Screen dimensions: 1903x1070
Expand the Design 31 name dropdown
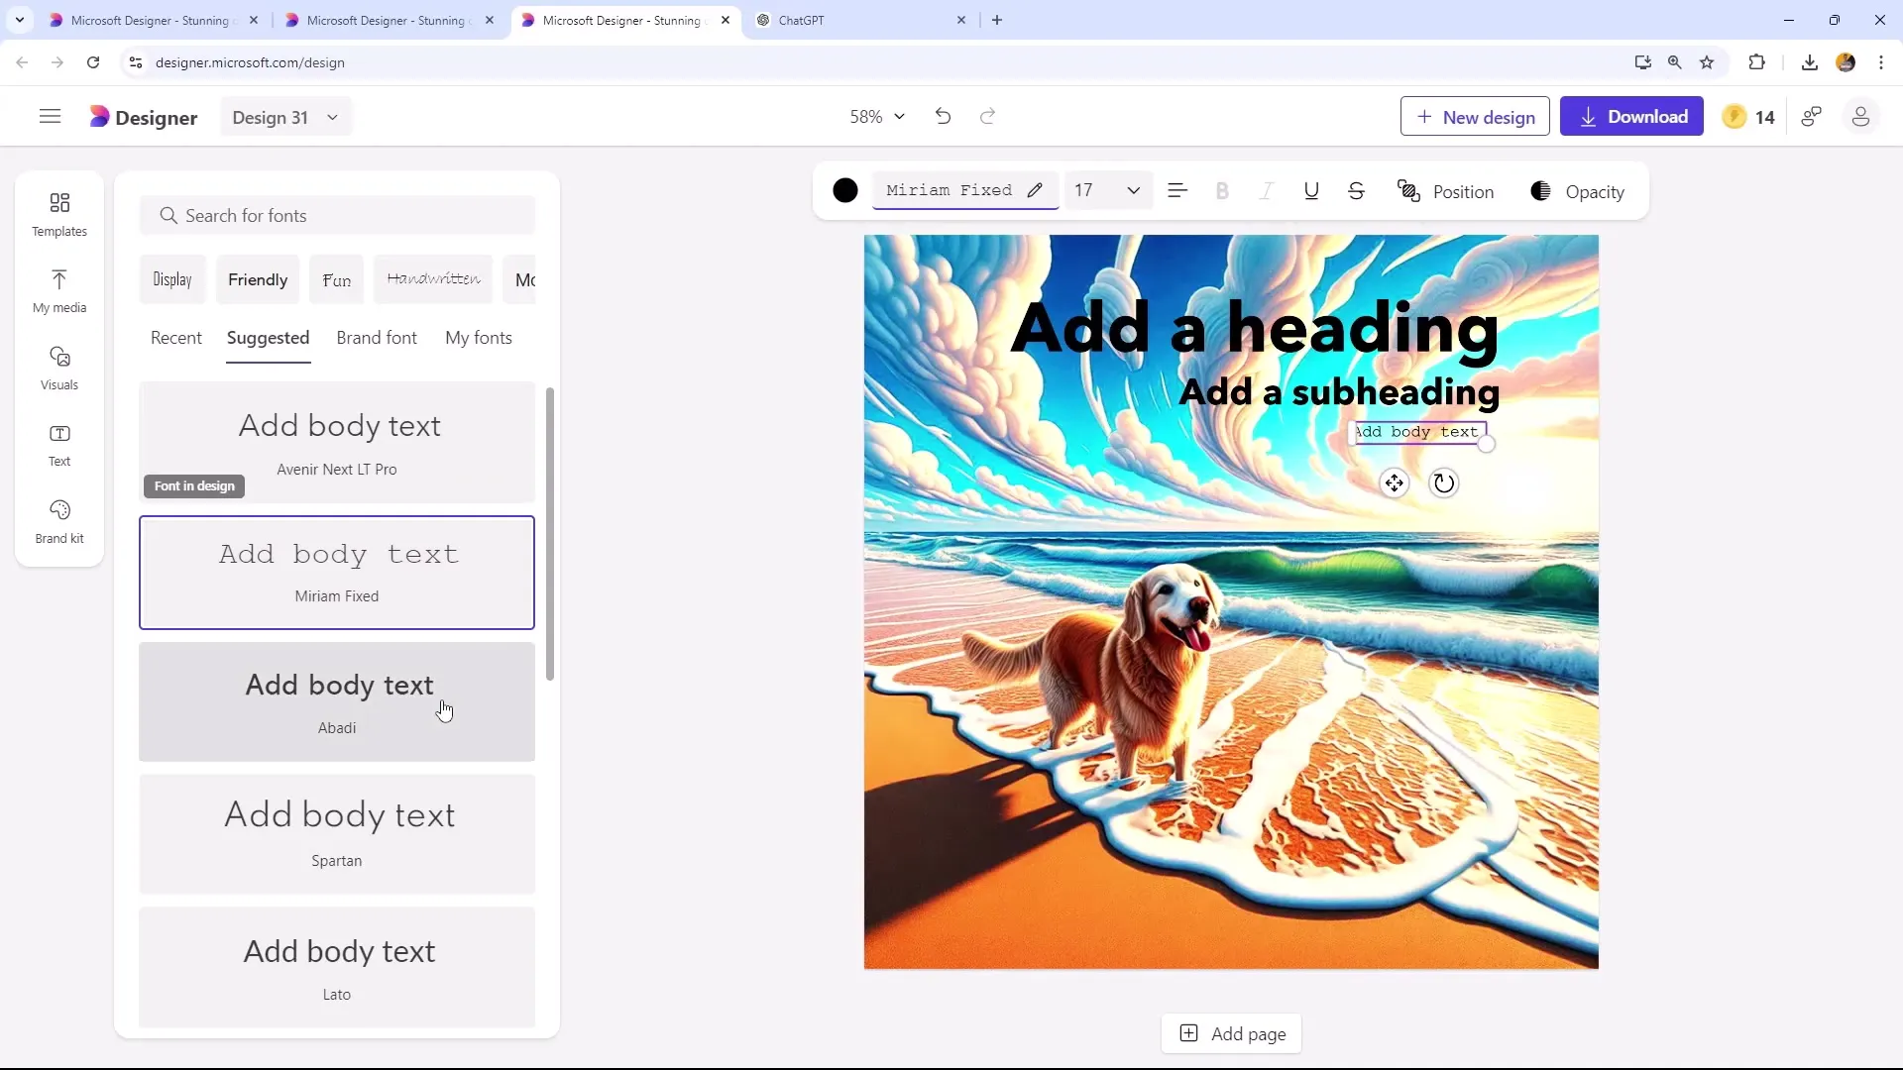333,118
